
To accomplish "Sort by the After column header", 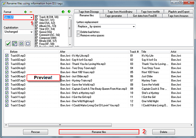I will pyautogui.click(x=93, y=52).
